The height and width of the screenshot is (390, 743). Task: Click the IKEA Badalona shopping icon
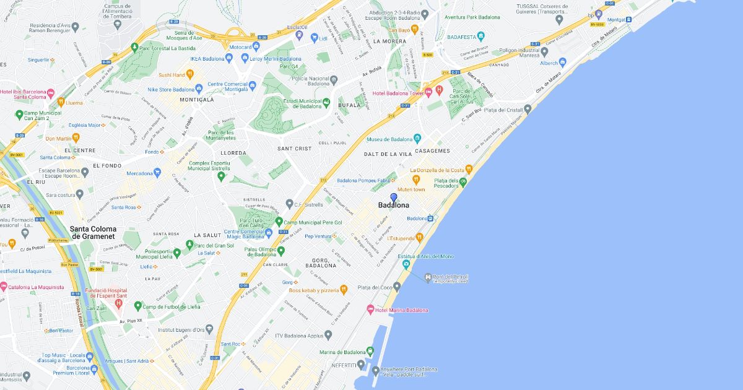(228, 58)
